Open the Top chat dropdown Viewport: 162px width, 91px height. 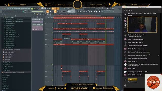(x=128, y=10)
